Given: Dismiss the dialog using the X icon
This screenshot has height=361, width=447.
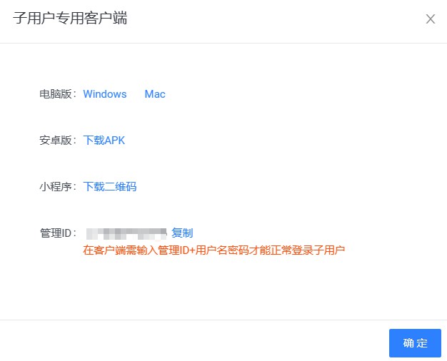Looking at the screenshot, I should [x=430, y=19].
